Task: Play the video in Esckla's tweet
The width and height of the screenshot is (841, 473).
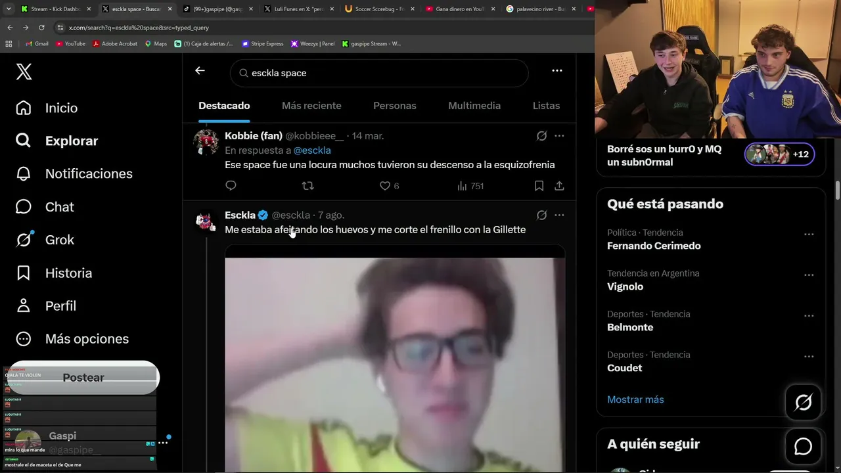Action: click(x=395, y=359)
